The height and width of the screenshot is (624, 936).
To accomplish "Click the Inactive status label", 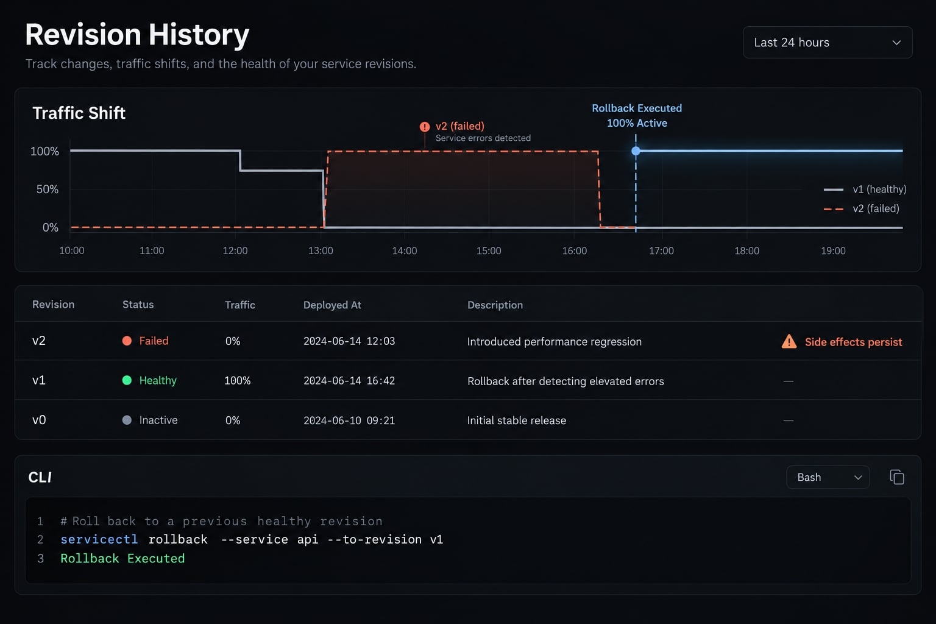I will click(x=158, y=420).
